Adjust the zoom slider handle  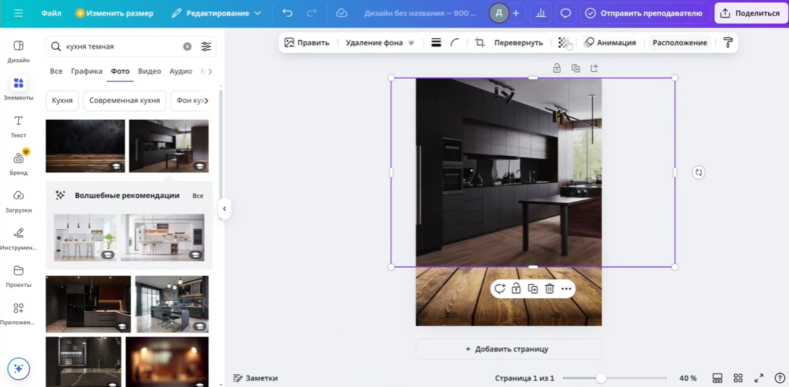tap(601, 378)
